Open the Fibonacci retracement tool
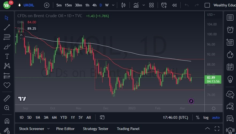The height and width of the screenshot is (134, 236). (7, 37)
